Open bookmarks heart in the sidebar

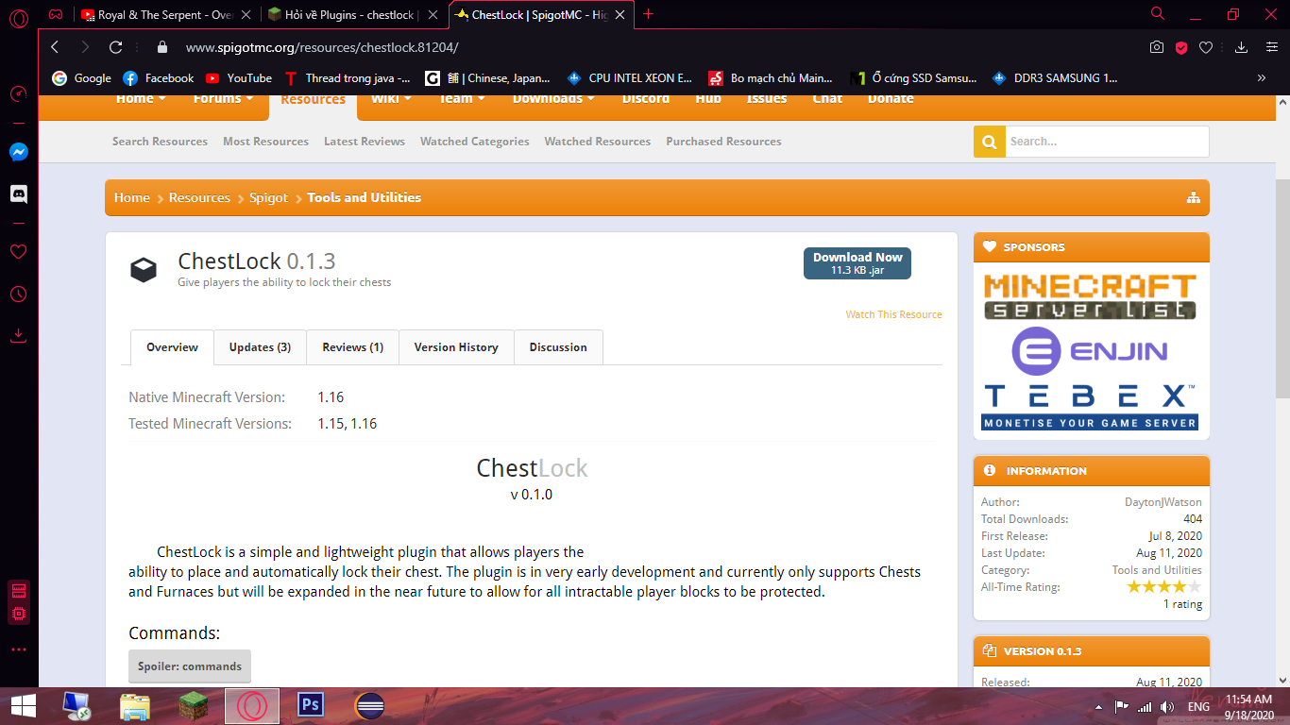point(19,252)
